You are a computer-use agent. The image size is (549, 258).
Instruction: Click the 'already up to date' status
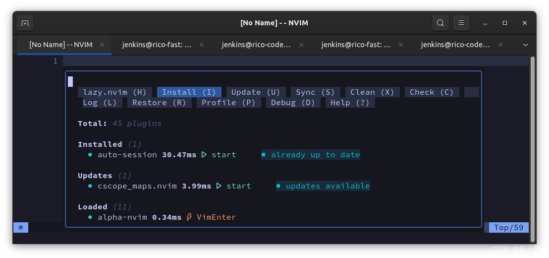click(x=311, y=155)
